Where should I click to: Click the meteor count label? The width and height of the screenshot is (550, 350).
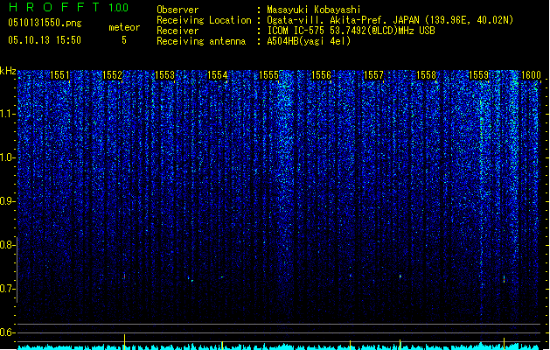(124, 27)
